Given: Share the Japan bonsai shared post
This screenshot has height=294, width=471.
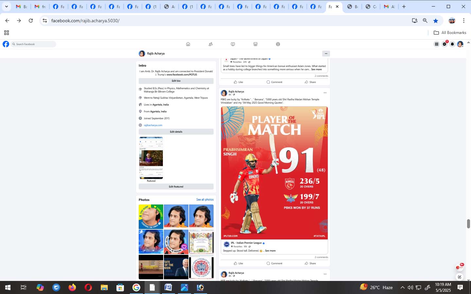Looking at the screenshot, I should (x=310, y=82).
